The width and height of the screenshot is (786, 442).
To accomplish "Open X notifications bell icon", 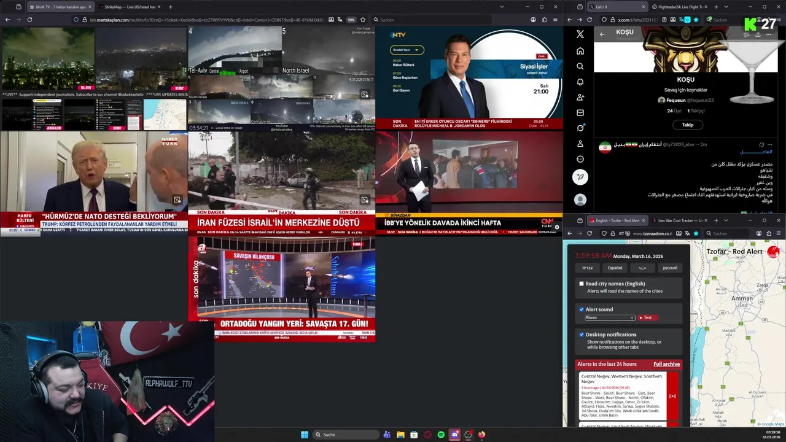I will click(580, 82).
